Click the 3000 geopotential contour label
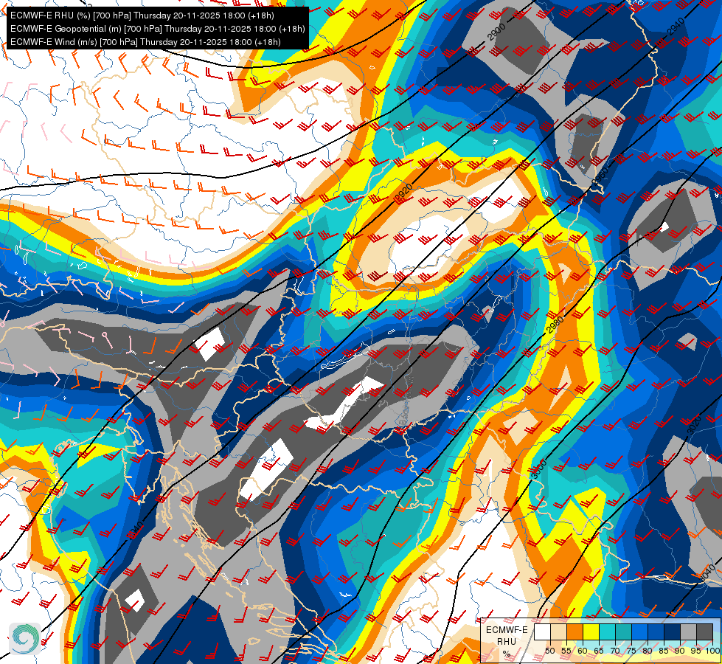722x664 pixels. point(538,469)
